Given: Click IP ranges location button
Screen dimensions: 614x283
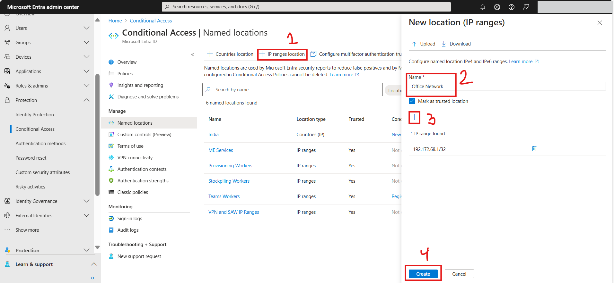Looking at the screenshot, I should [282, 54].
